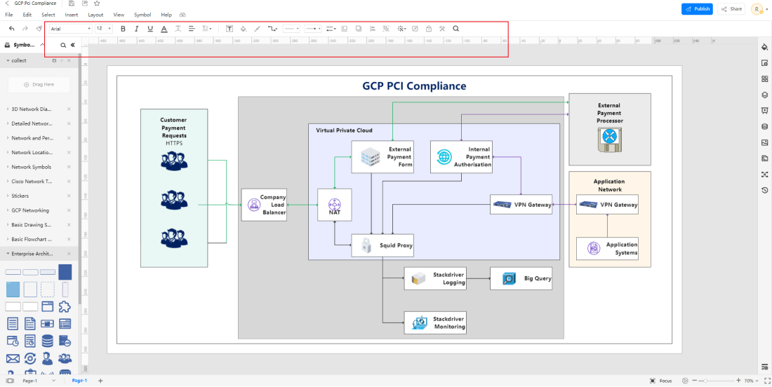Add a new page with plus button
Viewport: 772px width, 387px height.
tap(100, 381)
